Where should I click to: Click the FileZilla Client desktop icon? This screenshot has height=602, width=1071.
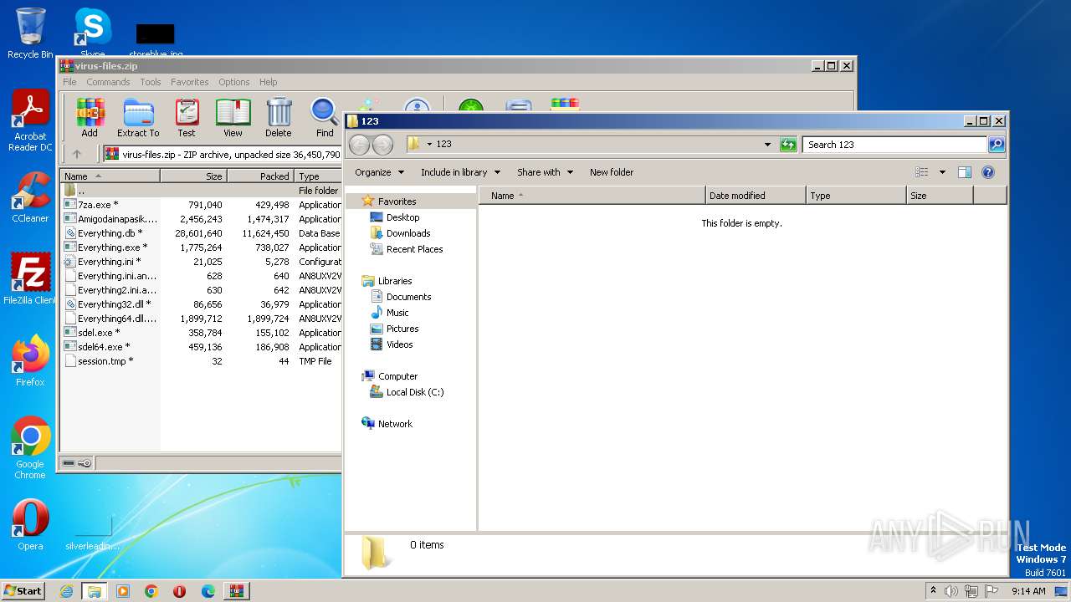(30, 279)
